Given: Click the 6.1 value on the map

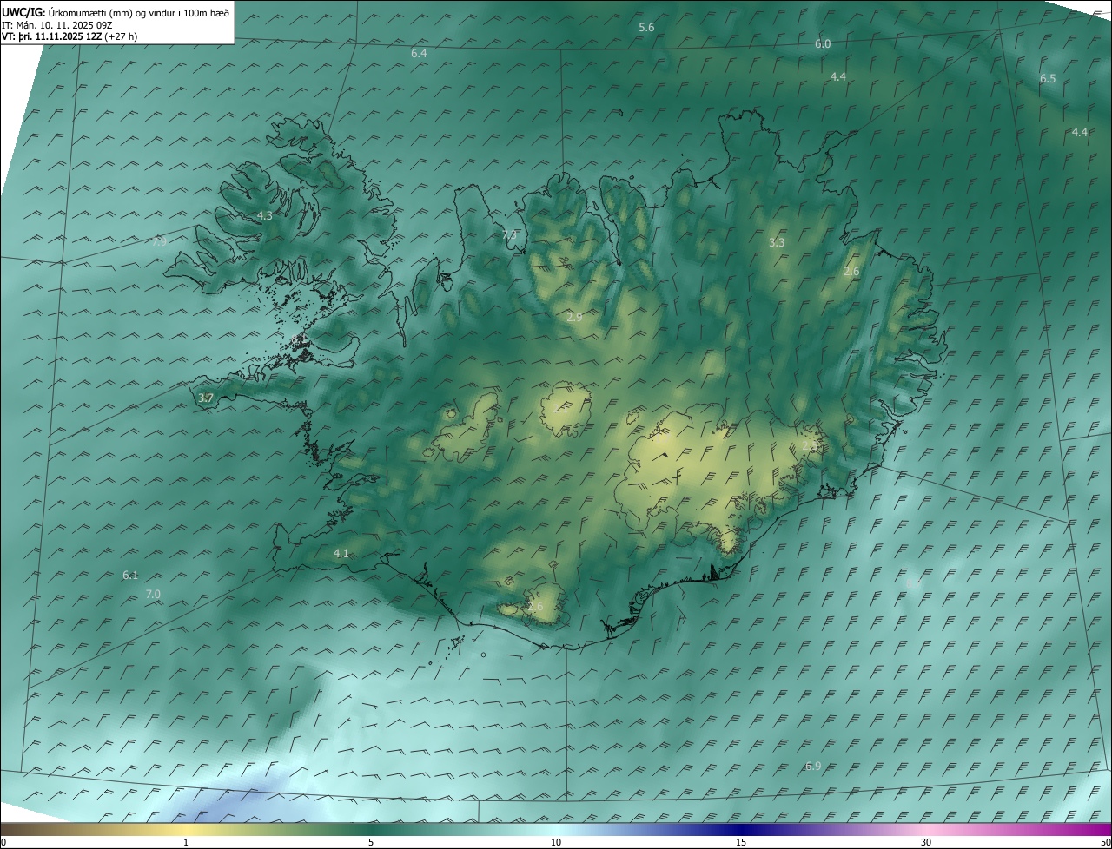Looking at the screenshot, I should pyautogui.click(x=130, y=576).
